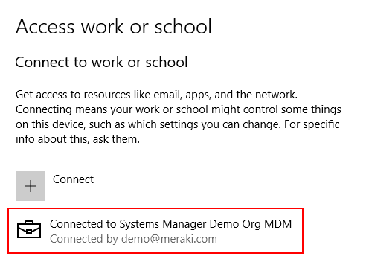The height and width of the screenshot is (268, 369).
Task: Click the Connect to work or school heading
Action: coord(101,62)
